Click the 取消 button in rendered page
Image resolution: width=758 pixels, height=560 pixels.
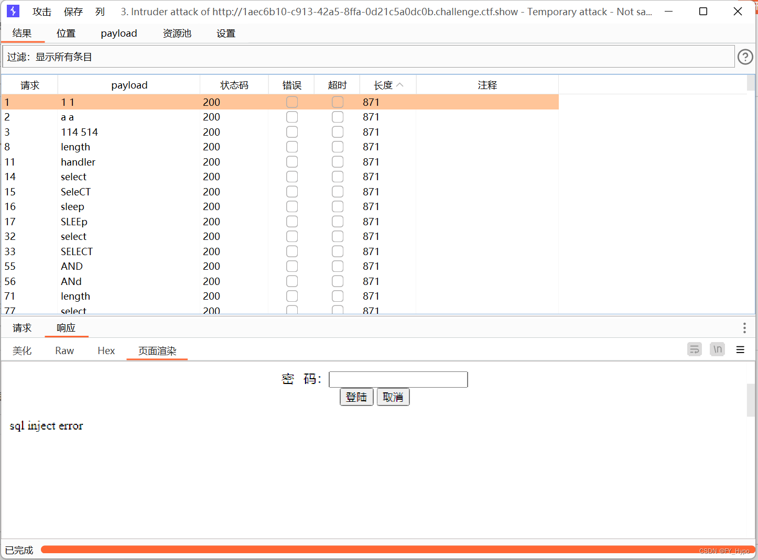393,397
